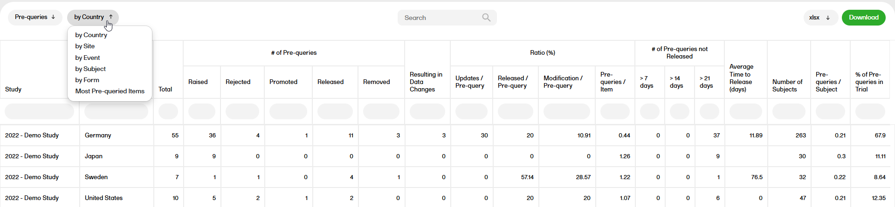Collapse the by Country dropdown
The image size is (895, 207).
pyautogui.click(x=93, y=17)
